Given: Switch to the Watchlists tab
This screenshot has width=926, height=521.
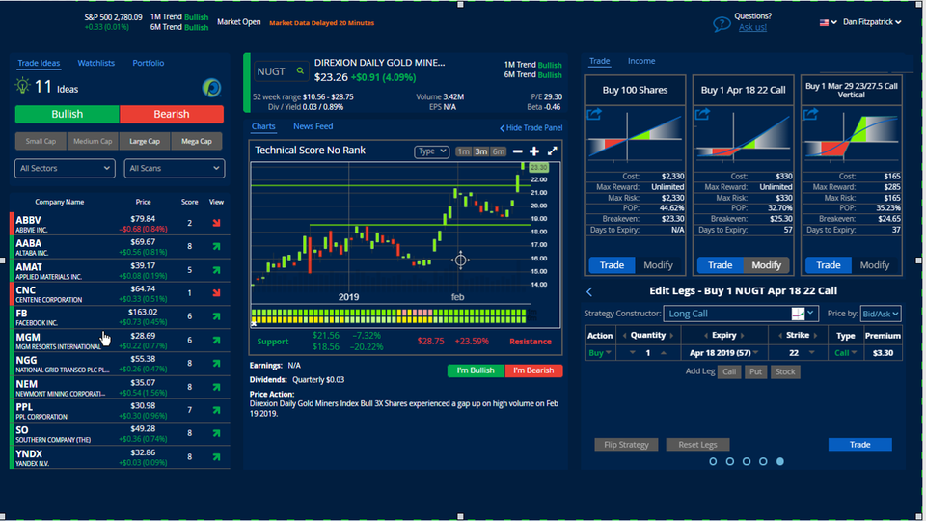Looking at the screenshot, I should [x=95, y=63].
